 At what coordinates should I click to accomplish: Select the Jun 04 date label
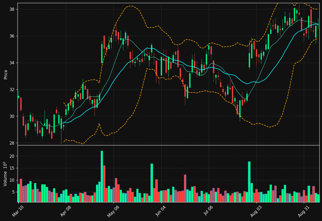[160, 211]
